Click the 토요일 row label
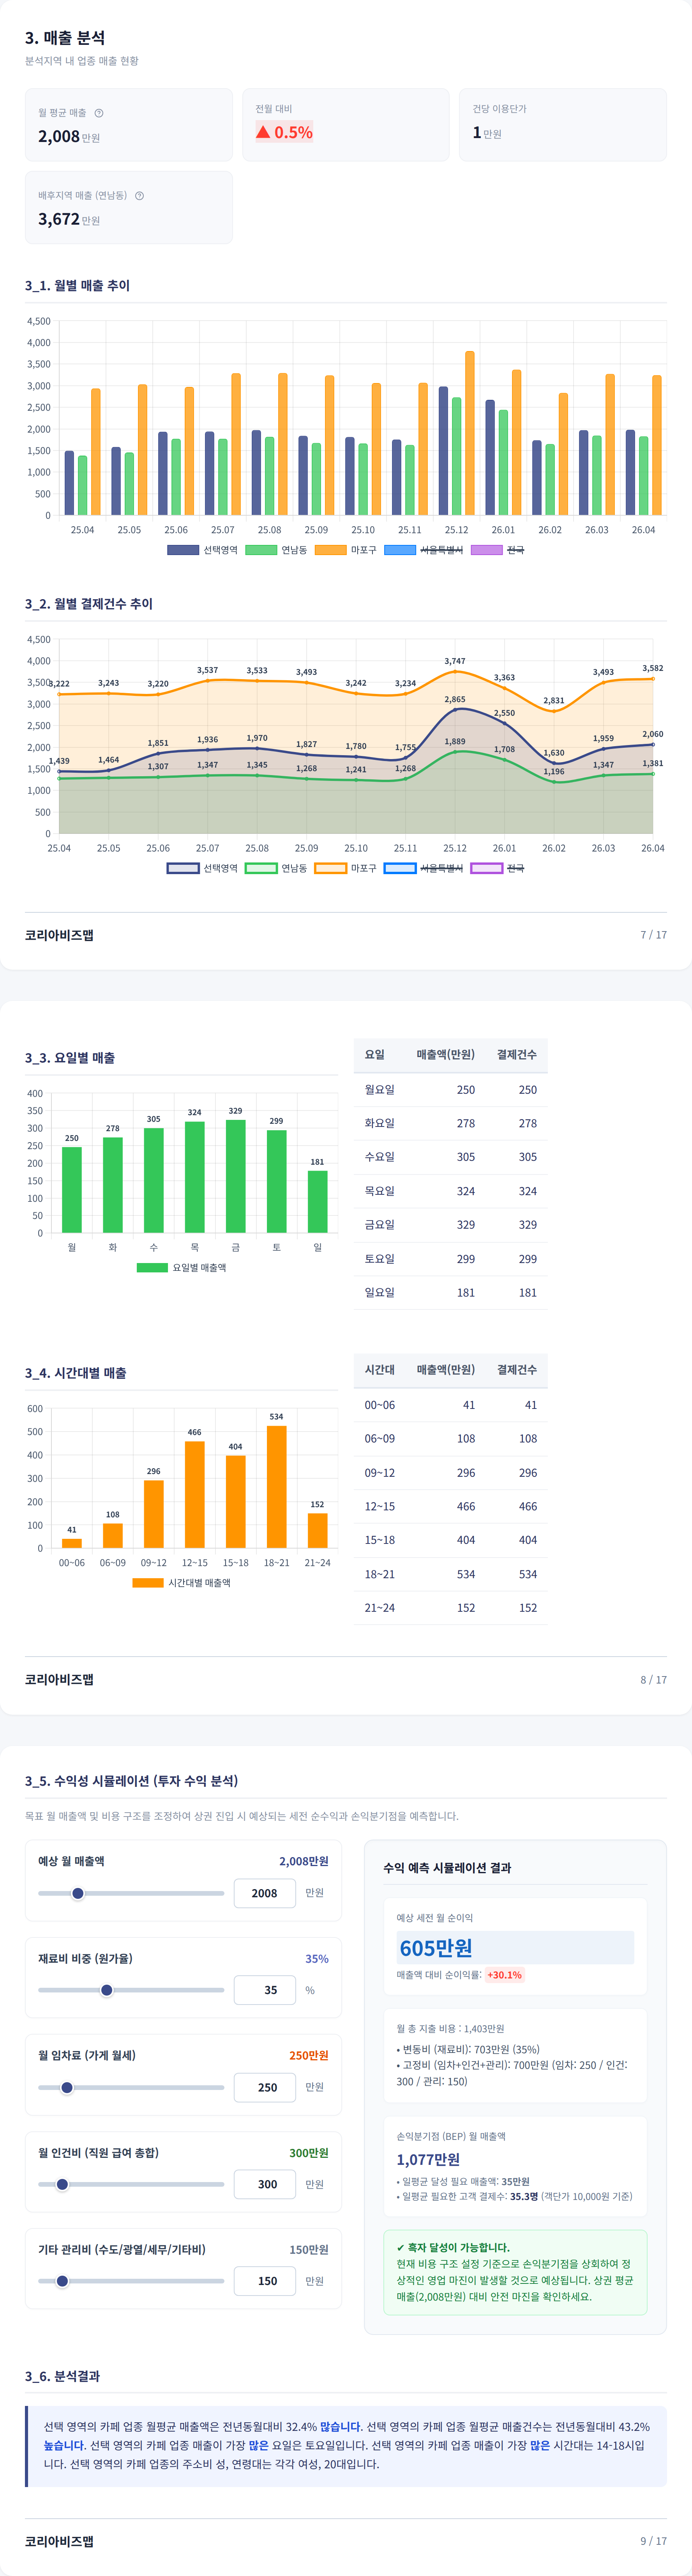 click(380, 1259)
